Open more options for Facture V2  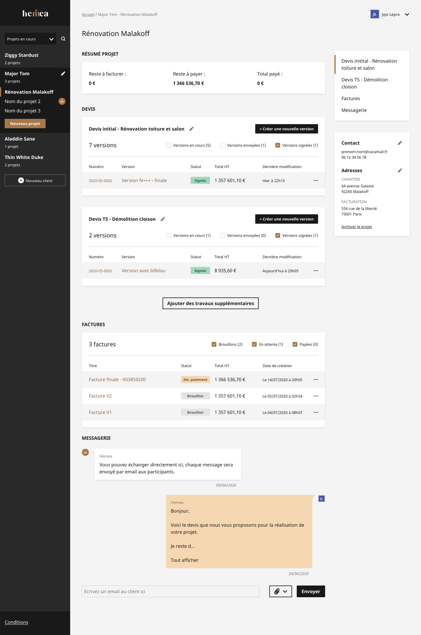[x=316, y=396]
